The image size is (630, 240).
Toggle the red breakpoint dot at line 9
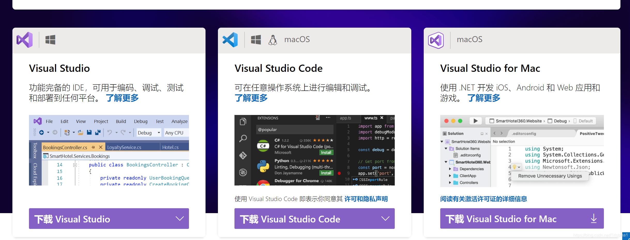coord(339,173)
